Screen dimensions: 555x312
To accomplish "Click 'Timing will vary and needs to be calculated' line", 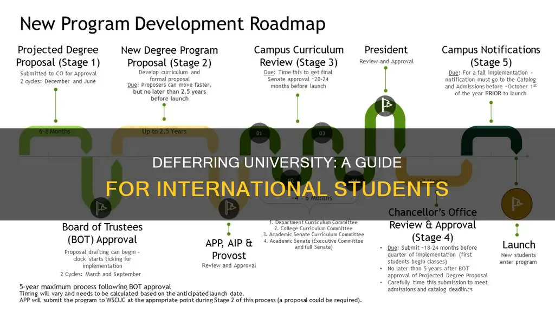I will (x=132, y=293).
